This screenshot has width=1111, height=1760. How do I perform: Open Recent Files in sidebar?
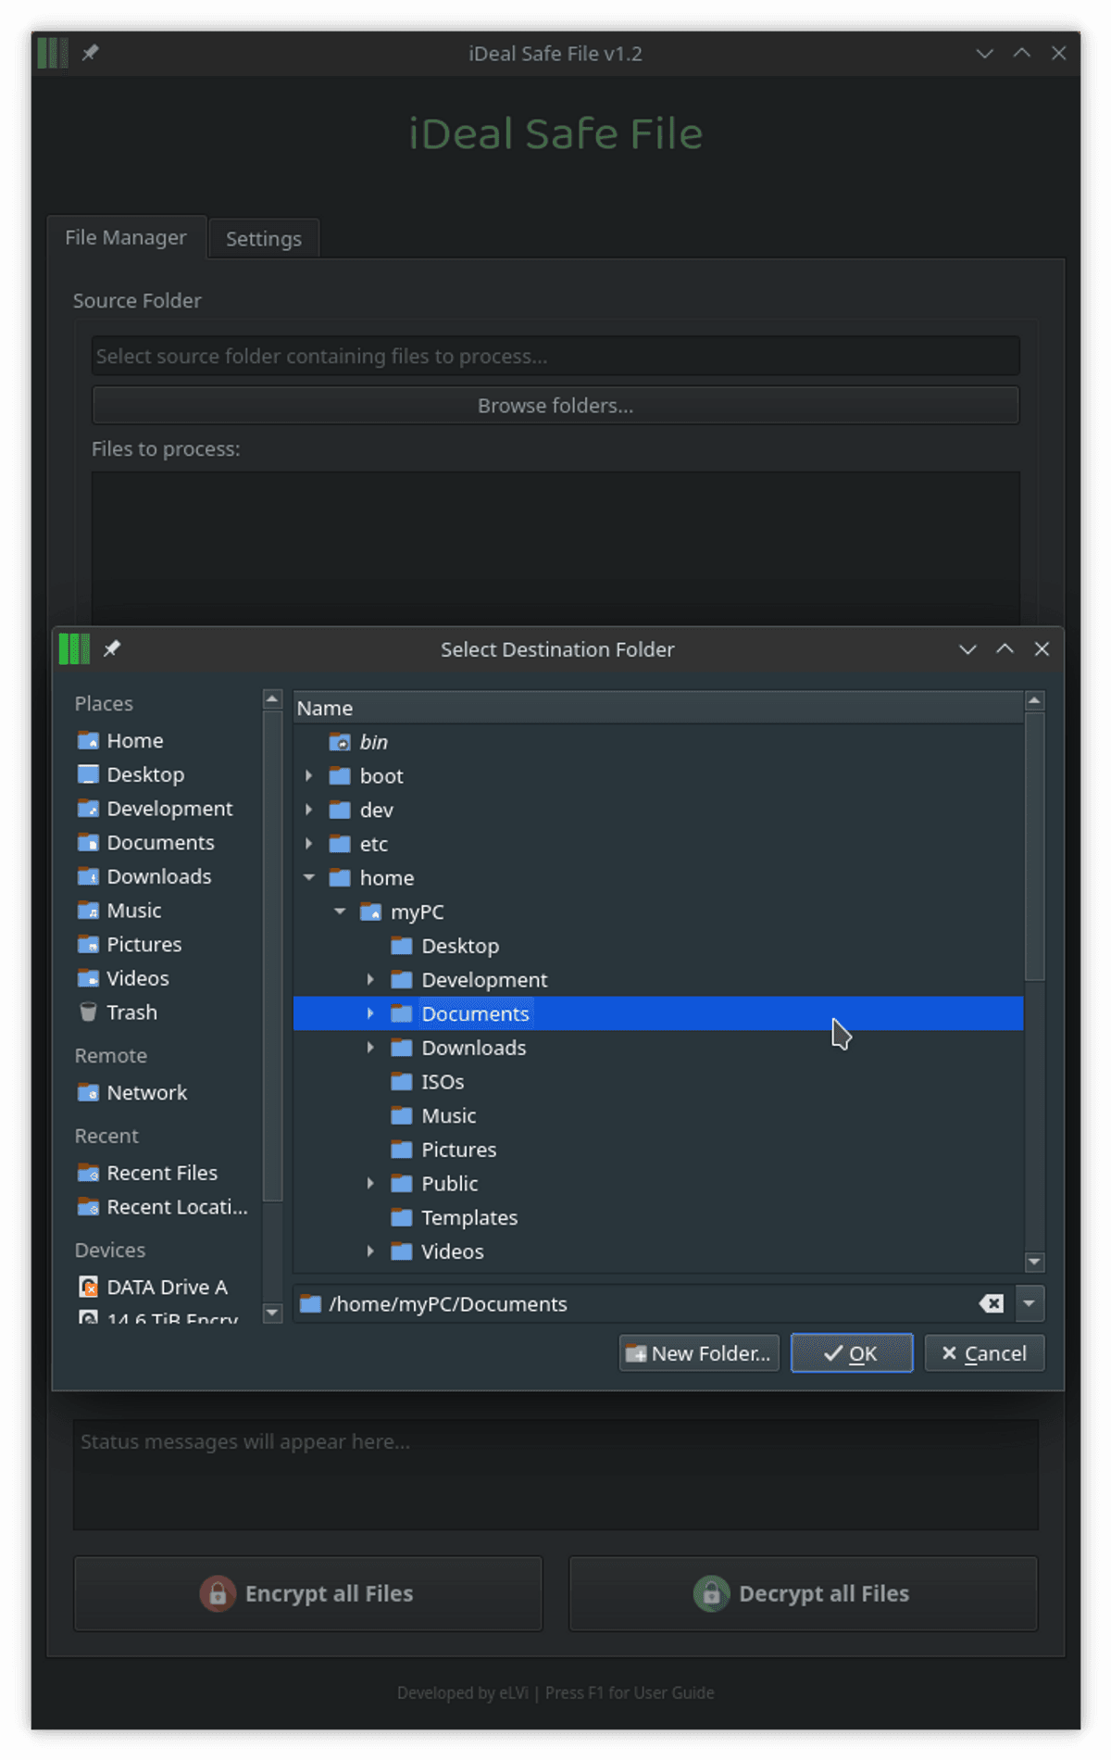(x=162, y=1174)
